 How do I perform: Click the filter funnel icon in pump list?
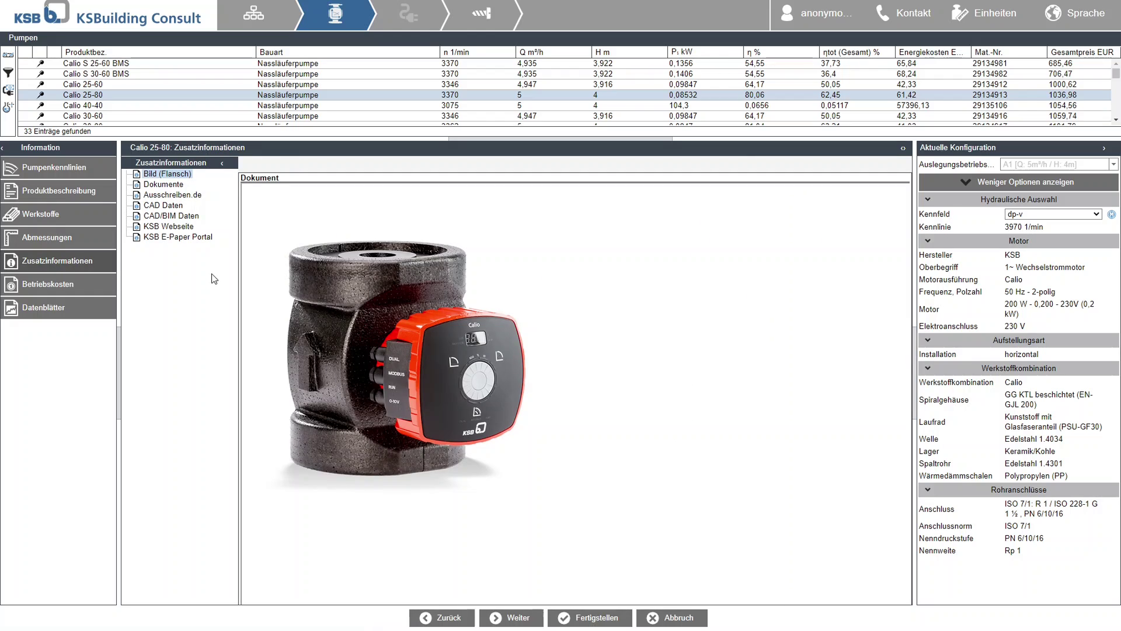(x=8, y=73)
